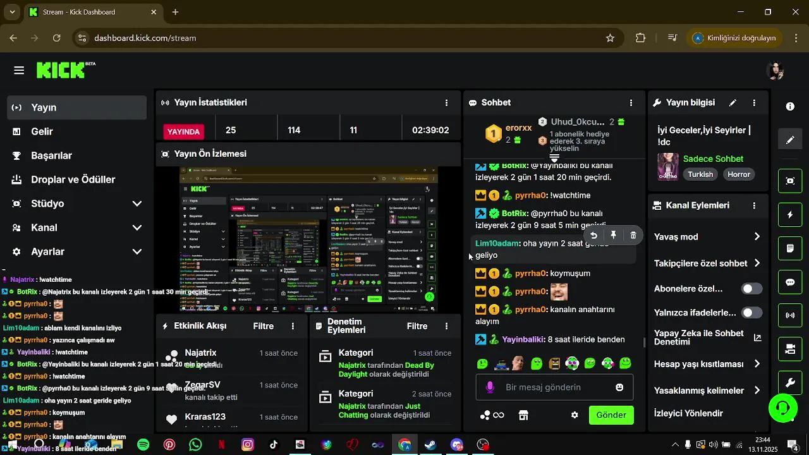Screen dimensions: 809x455
Task: Open emoji picker smiley in message box
Action: (619, 387)
